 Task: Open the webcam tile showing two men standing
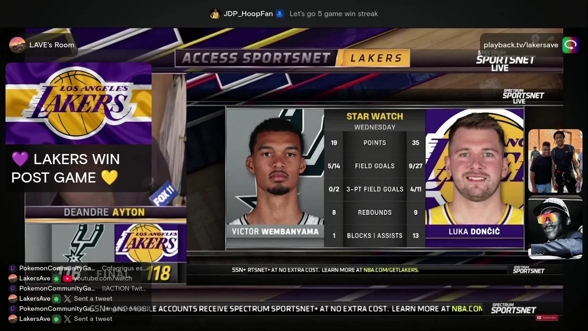[555, 161]
